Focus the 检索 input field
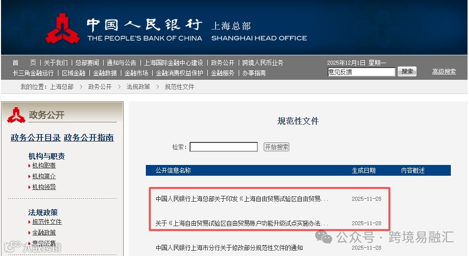This screenshot has height=256, width=469. [x=224, y=147]
